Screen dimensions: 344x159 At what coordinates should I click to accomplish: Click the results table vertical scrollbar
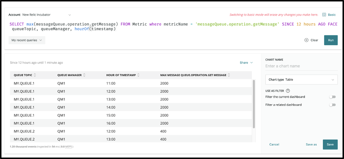[x=254, y=104]
